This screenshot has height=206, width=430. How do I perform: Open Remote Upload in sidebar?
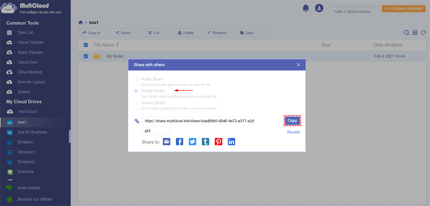(31, 82)
